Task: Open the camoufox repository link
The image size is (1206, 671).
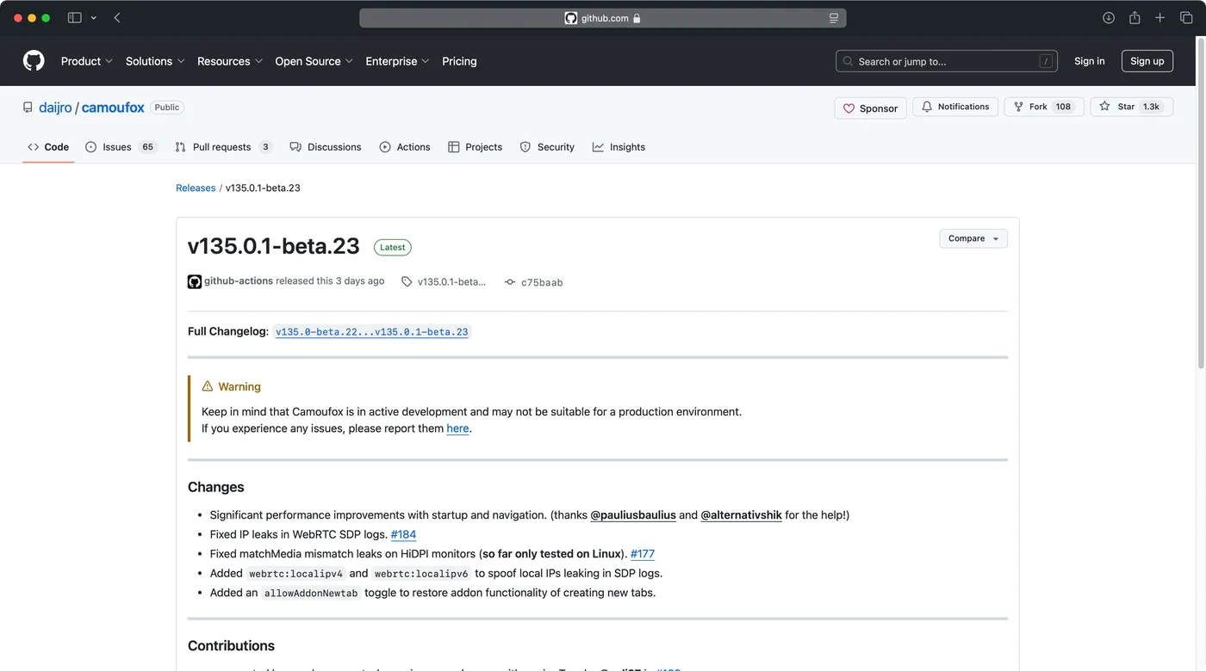Action: tap(113, 108)
